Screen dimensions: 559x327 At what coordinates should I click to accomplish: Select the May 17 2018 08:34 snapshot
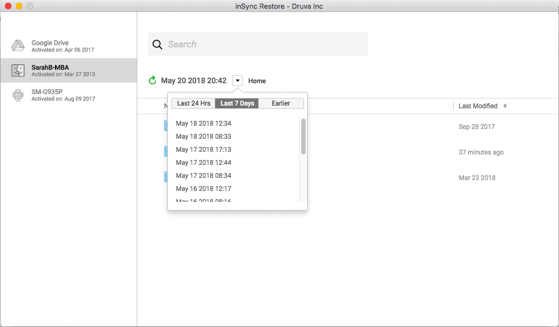click(x=203, y=176)
